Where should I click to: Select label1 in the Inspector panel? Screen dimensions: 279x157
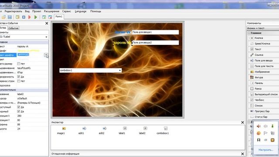[122, 131]
